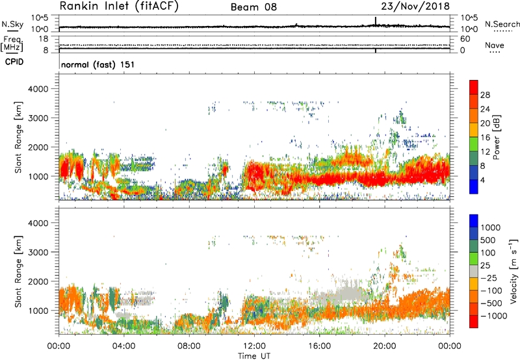This screenshot has height=360, width=520.
Task: Click the noise spike near 19:30 in N.Sky plot
Action: pyautogui.click(x=376, y=21)
